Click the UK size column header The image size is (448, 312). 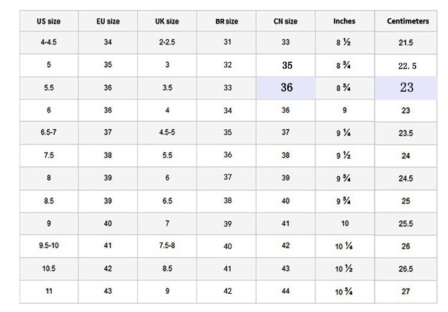(x=167, y=21)
